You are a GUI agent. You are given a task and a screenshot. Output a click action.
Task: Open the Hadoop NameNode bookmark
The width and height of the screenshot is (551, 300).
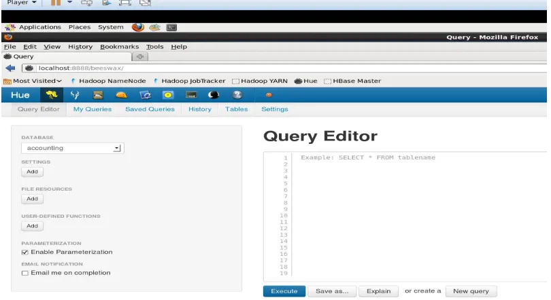coord(109,81)
